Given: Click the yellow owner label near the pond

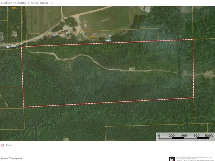Looking at the screenshot, I should point(93,37).
